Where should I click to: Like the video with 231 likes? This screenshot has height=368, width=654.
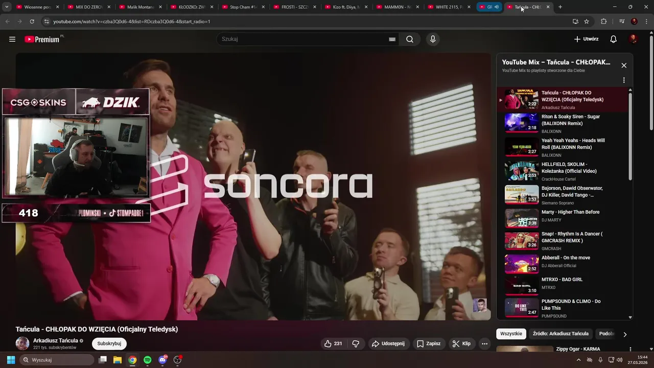[333, 343]
